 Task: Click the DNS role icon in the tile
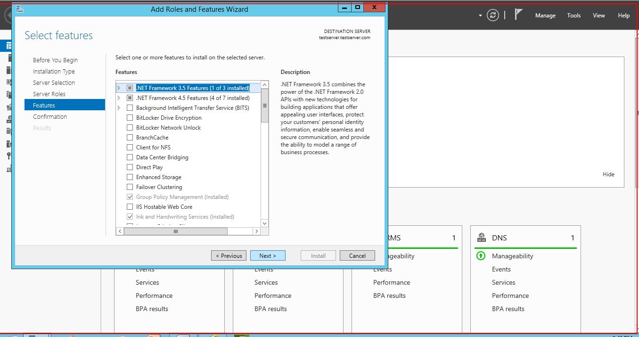481,238
